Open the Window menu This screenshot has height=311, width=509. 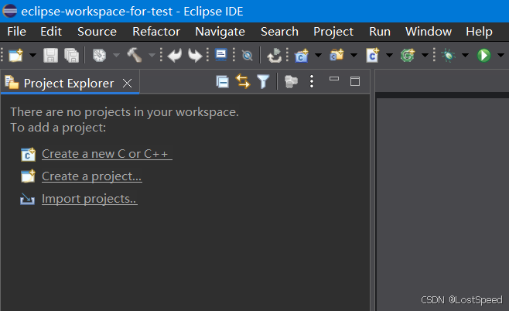[x=429, y=32]
